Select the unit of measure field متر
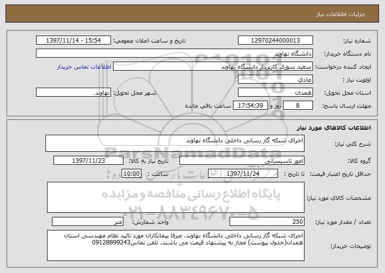 click(x=87, y=221)
